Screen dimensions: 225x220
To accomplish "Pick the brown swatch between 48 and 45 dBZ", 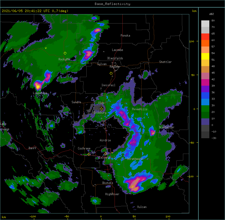I will point(205,69).
